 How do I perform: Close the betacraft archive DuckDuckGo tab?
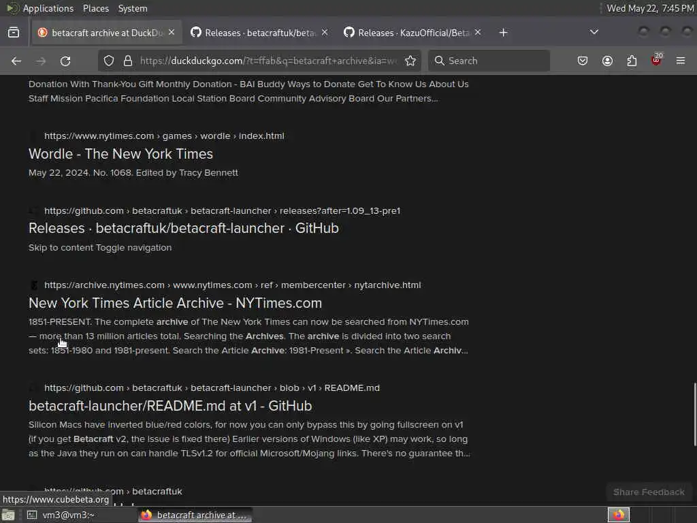[x=172, y=33]
